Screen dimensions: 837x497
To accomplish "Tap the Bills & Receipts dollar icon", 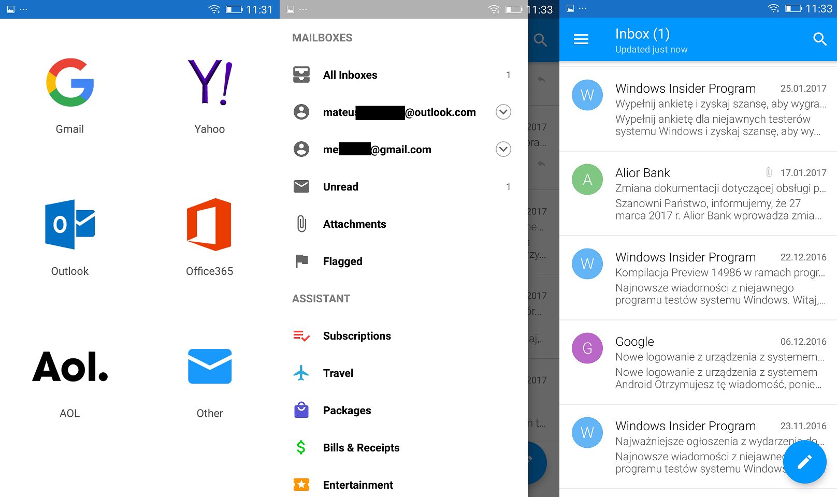I will click(301, 447).
